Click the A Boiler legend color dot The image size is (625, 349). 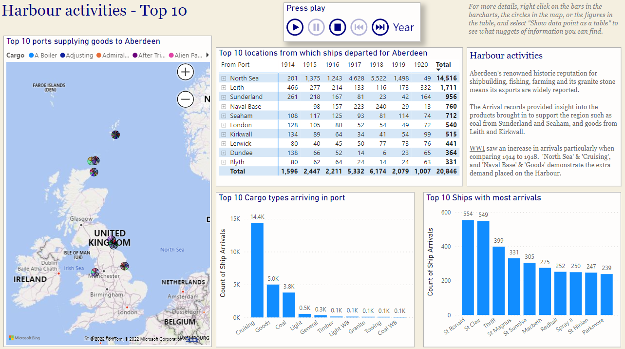click(31, 56)
